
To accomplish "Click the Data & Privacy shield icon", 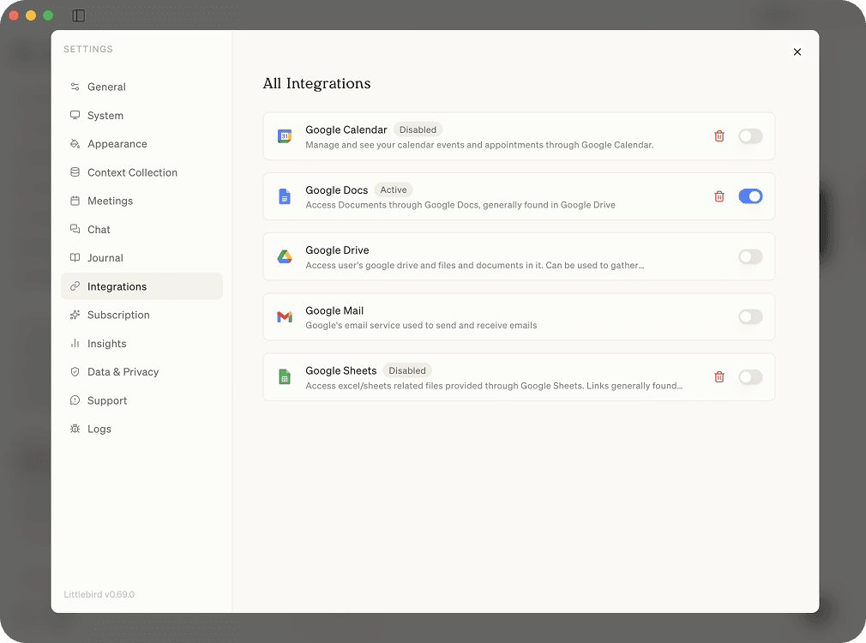I will (75, 372).
